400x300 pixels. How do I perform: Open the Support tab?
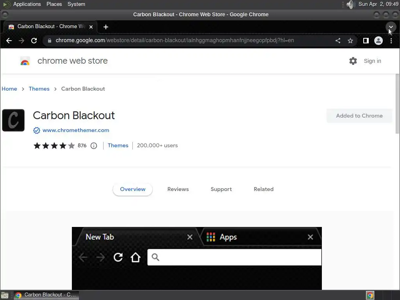[221, 189]
